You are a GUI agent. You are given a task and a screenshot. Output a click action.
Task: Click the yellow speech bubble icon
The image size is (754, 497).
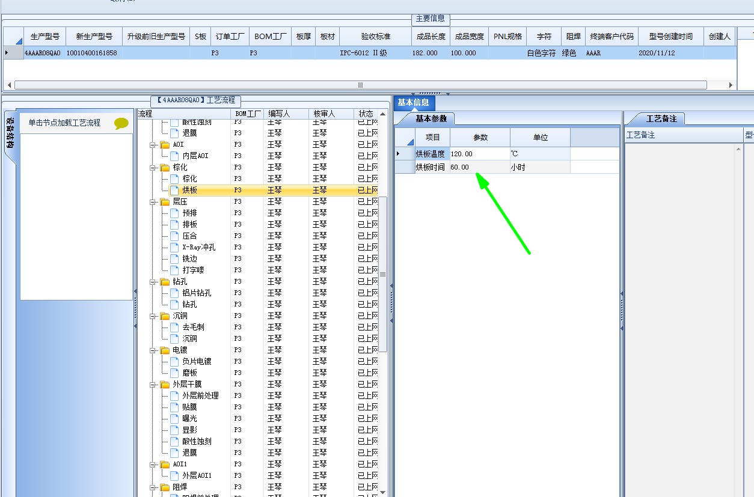(x=121, y=123)
